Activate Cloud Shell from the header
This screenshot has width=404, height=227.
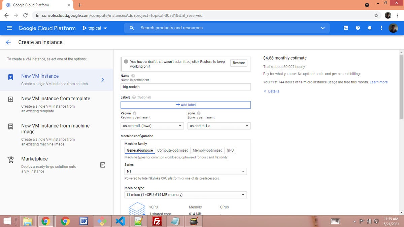click(x=346, y=28)
